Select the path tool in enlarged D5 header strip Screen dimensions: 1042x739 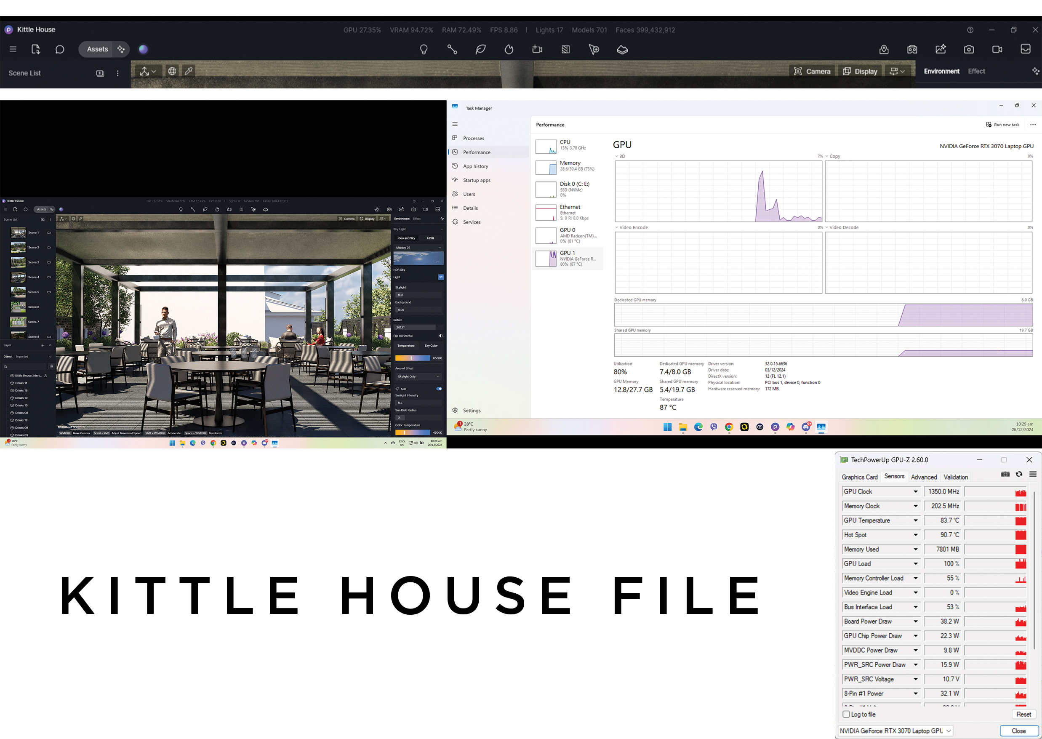coord(452,49)
